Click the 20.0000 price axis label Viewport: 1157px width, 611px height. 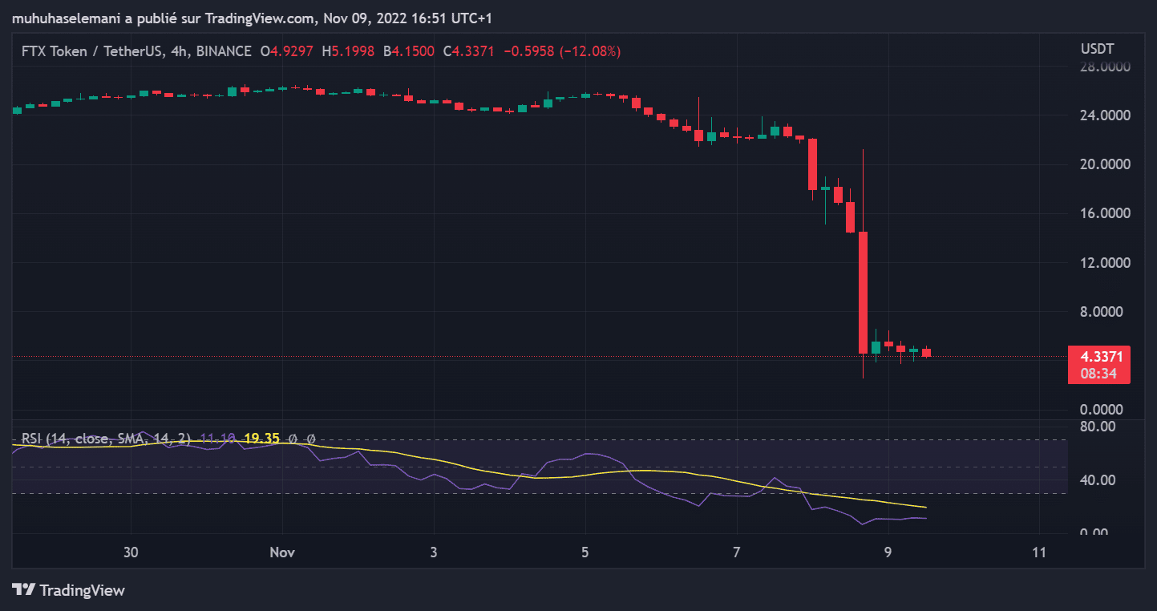[1106, 164]
